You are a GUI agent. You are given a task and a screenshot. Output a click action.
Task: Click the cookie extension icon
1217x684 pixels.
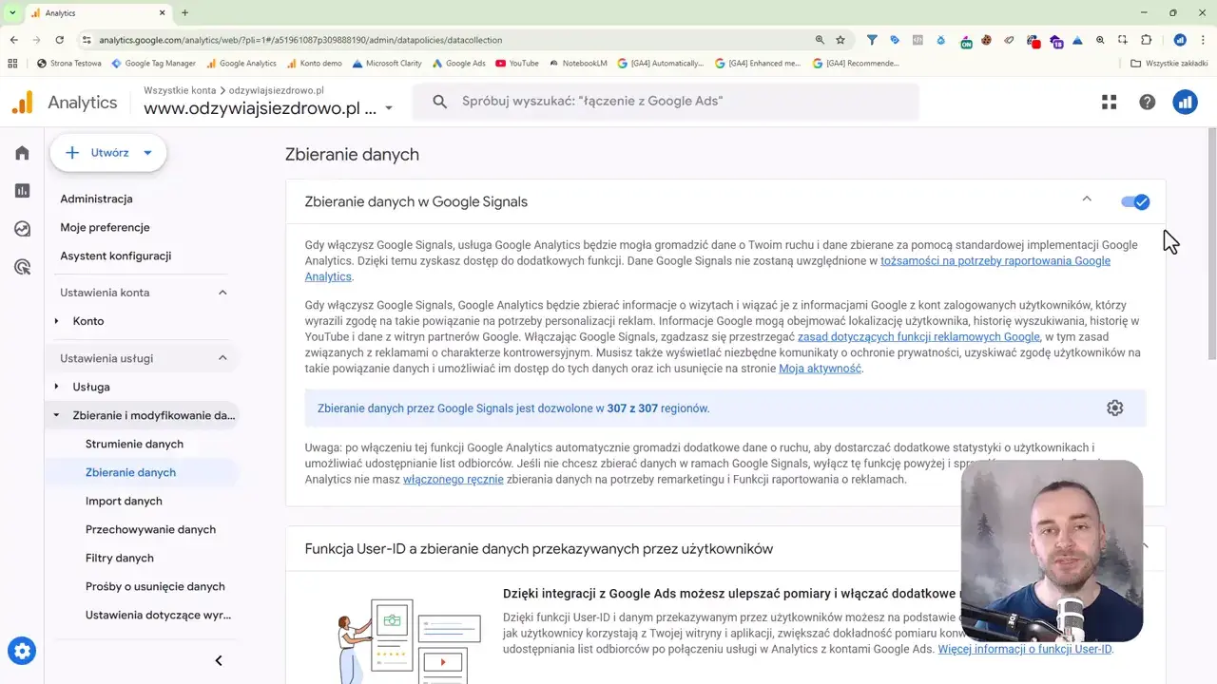click(x=987, y=40)
